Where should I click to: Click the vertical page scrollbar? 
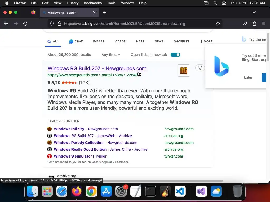pos(268,47)
